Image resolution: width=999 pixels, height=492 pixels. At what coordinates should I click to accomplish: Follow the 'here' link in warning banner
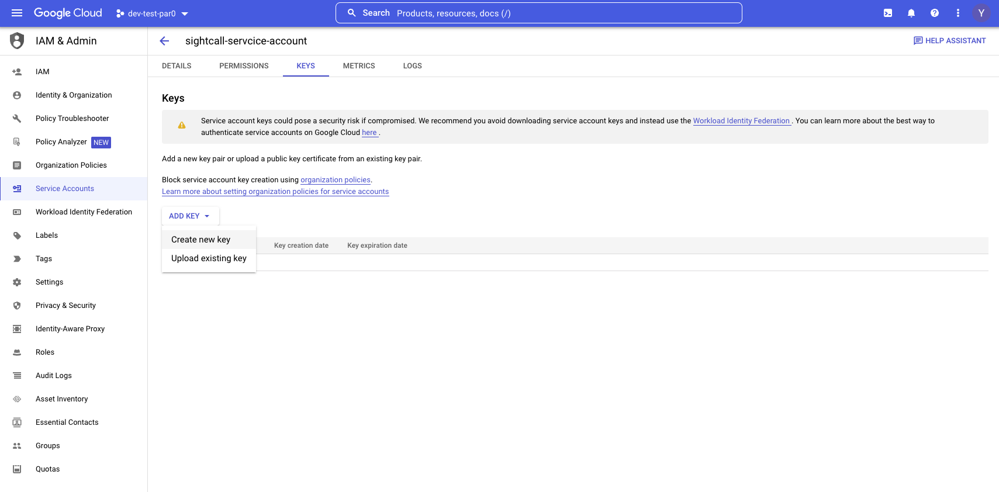(369, 133)
